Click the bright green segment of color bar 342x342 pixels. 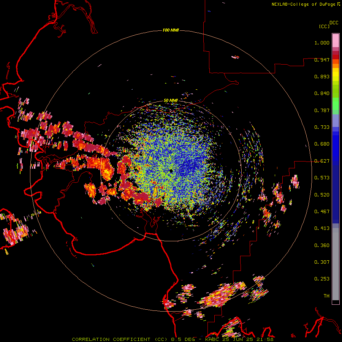pos(336,104)
